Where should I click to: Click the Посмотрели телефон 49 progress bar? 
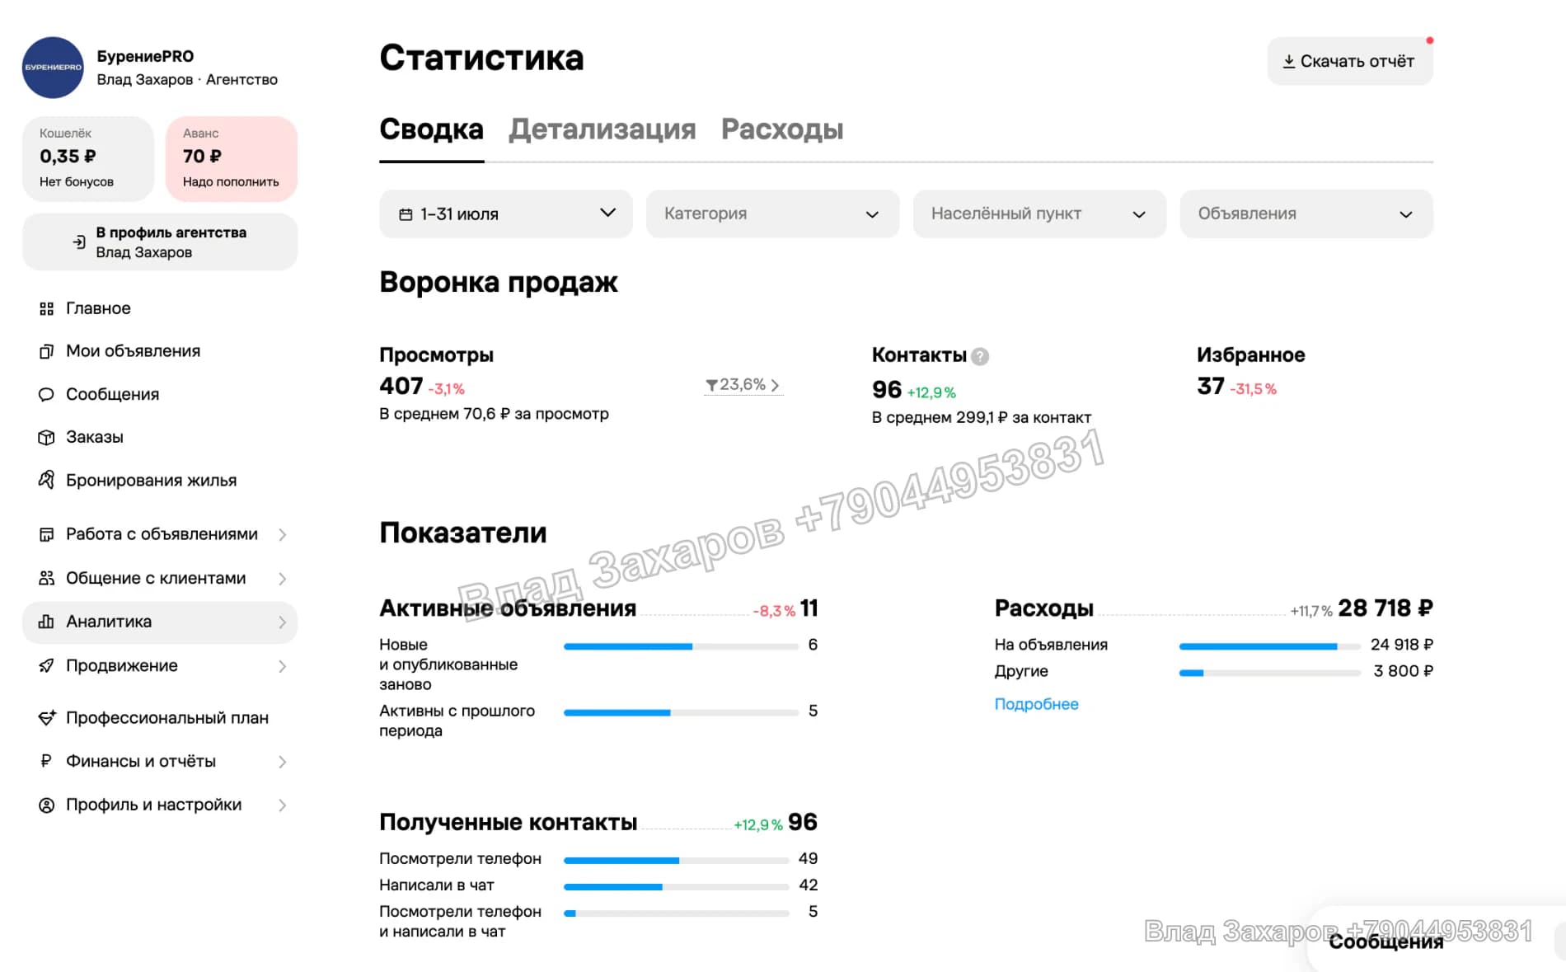point(676,860)
